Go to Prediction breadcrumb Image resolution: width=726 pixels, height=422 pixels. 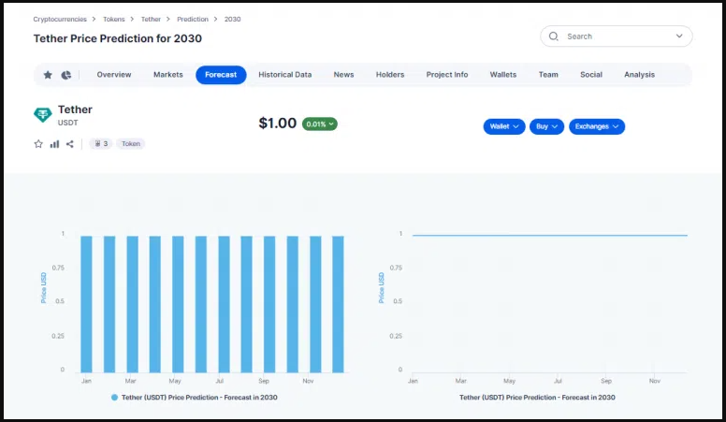point(193,19)
